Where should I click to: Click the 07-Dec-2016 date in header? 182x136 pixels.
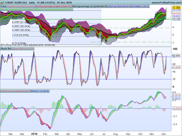(x=65, y=3)
